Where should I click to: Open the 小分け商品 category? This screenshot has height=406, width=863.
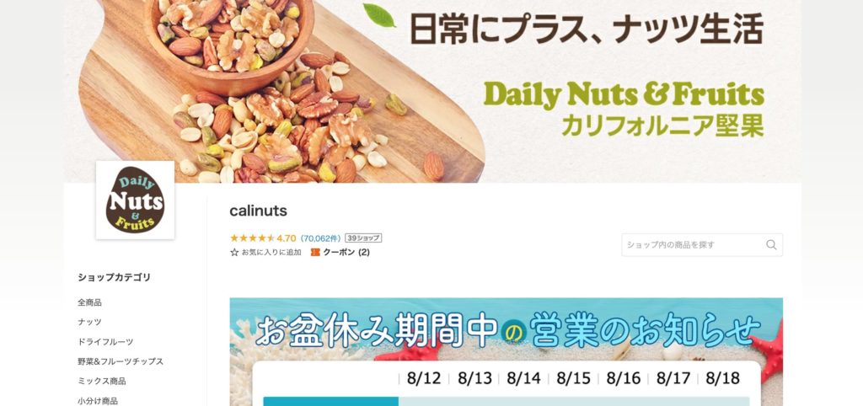[x=98, y=400]
